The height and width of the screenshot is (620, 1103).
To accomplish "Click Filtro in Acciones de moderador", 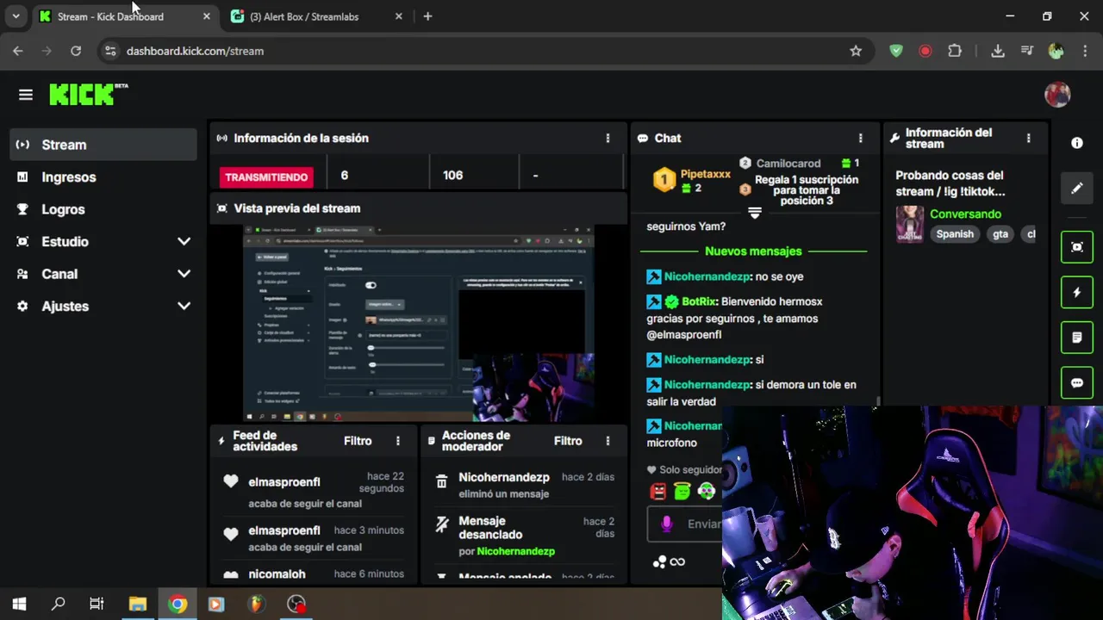I will pos(568,441).
